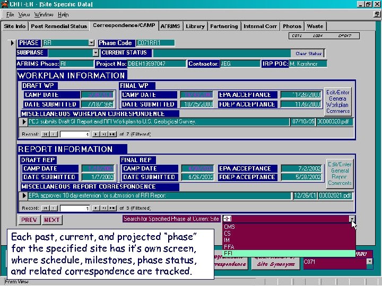Viewport: 382px width, 286px height.
Task: Click the Clear Status button
Action: coord(308,53)
